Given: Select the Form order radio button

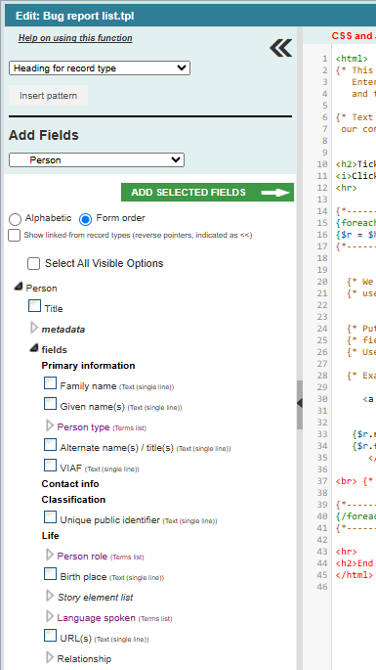Looking at the screenshot, I should click(85, 220).
